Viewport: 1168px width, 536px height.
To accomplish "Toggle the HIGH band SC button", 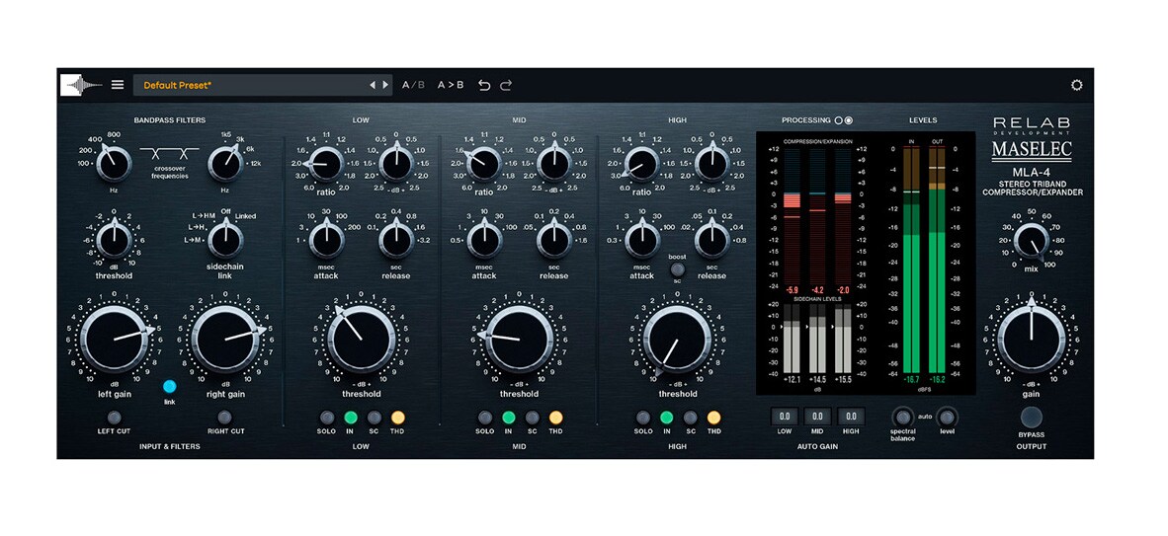I will tap(691, 418).
